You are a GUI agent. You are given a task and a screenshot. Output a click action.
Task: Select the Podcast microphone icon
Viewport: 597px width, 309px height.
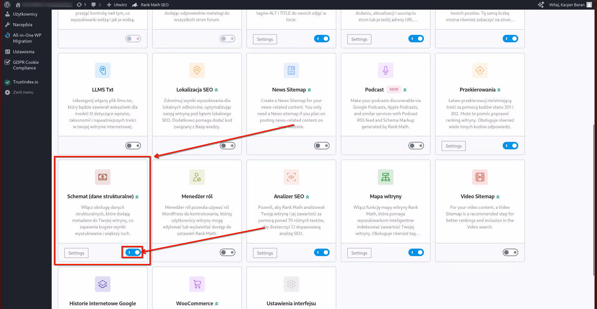[385, 70]
